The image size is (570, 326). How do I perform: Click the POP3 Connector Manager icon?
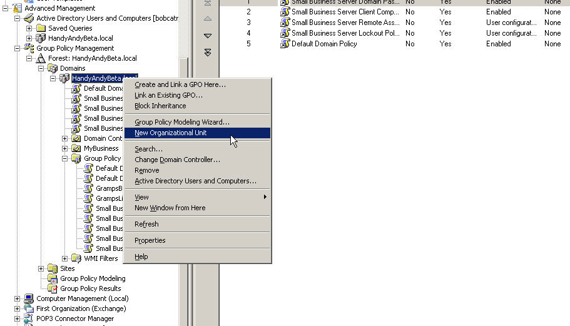click(29, 318)
